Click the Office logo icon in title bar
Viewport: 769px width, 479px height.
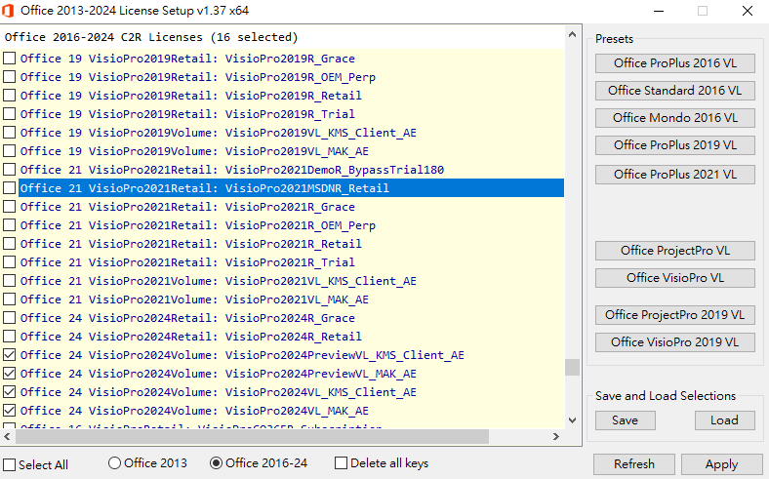coord(8,11)
